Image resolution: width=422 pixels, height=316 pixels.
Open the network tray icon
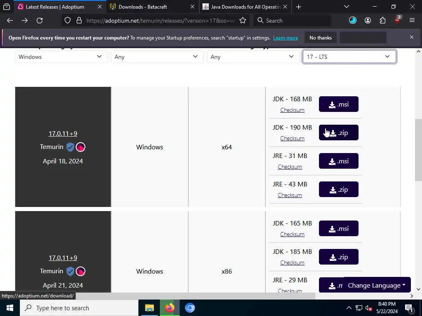click(x=359, y=308)
